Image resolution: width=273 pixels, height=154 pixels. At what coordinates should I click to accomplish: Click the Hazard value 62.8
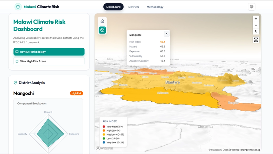click(163, 47)
